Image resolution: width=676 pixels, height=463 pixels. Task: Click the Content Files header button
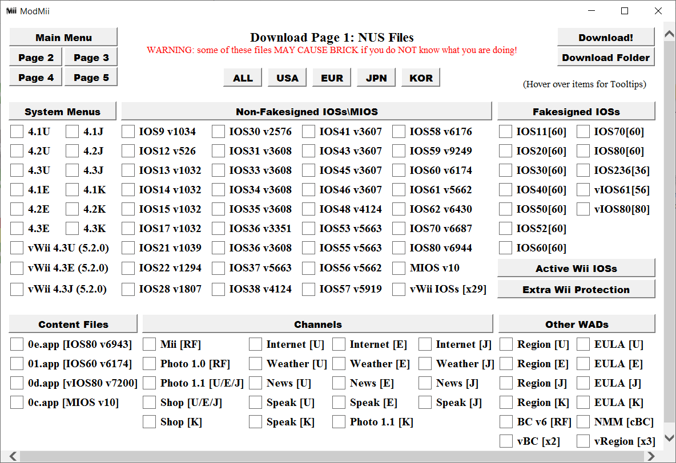click(73, 324)
